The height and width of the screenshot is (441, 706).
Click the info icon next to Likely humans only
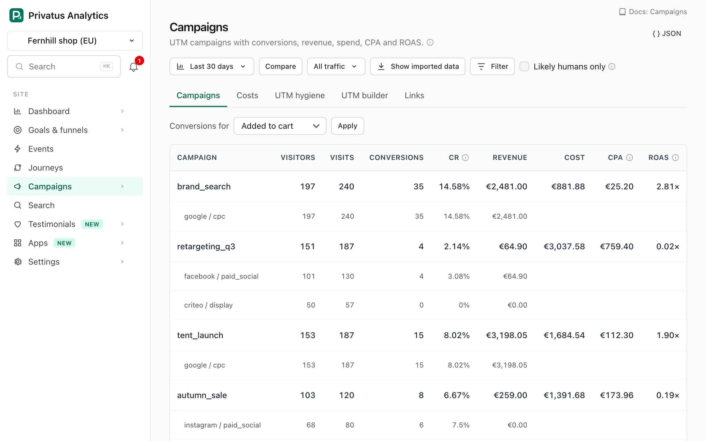[x=612, y=66]
